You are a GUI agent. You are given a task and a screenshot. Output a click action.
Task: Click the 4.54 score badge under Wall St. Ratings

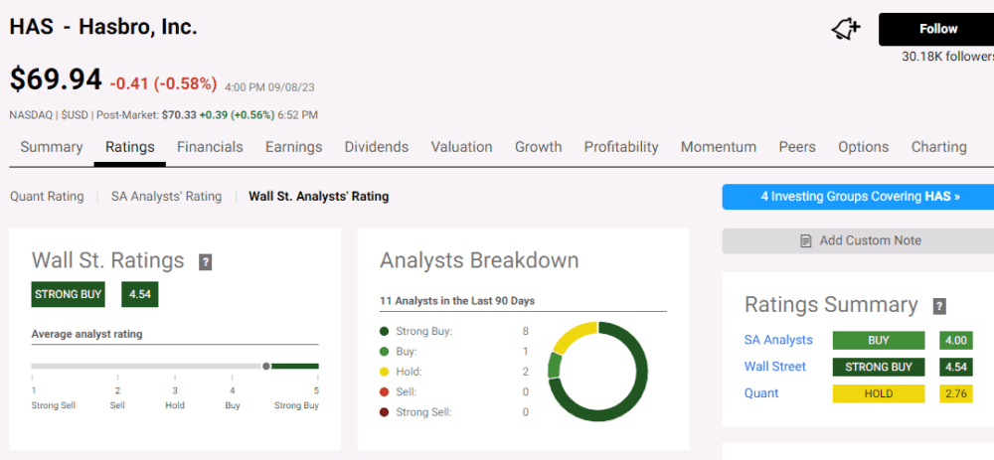(x=139, y=295)
